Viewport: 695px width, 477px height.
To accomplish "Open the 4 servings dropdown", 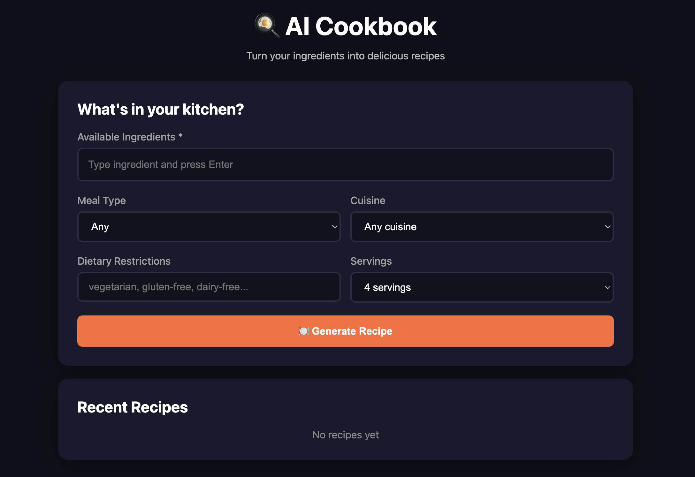I will [482, 287].
